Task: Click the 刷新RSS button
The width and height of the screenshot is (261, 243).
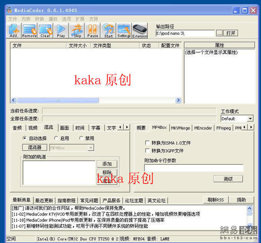Action: click(x=216, y=200)
